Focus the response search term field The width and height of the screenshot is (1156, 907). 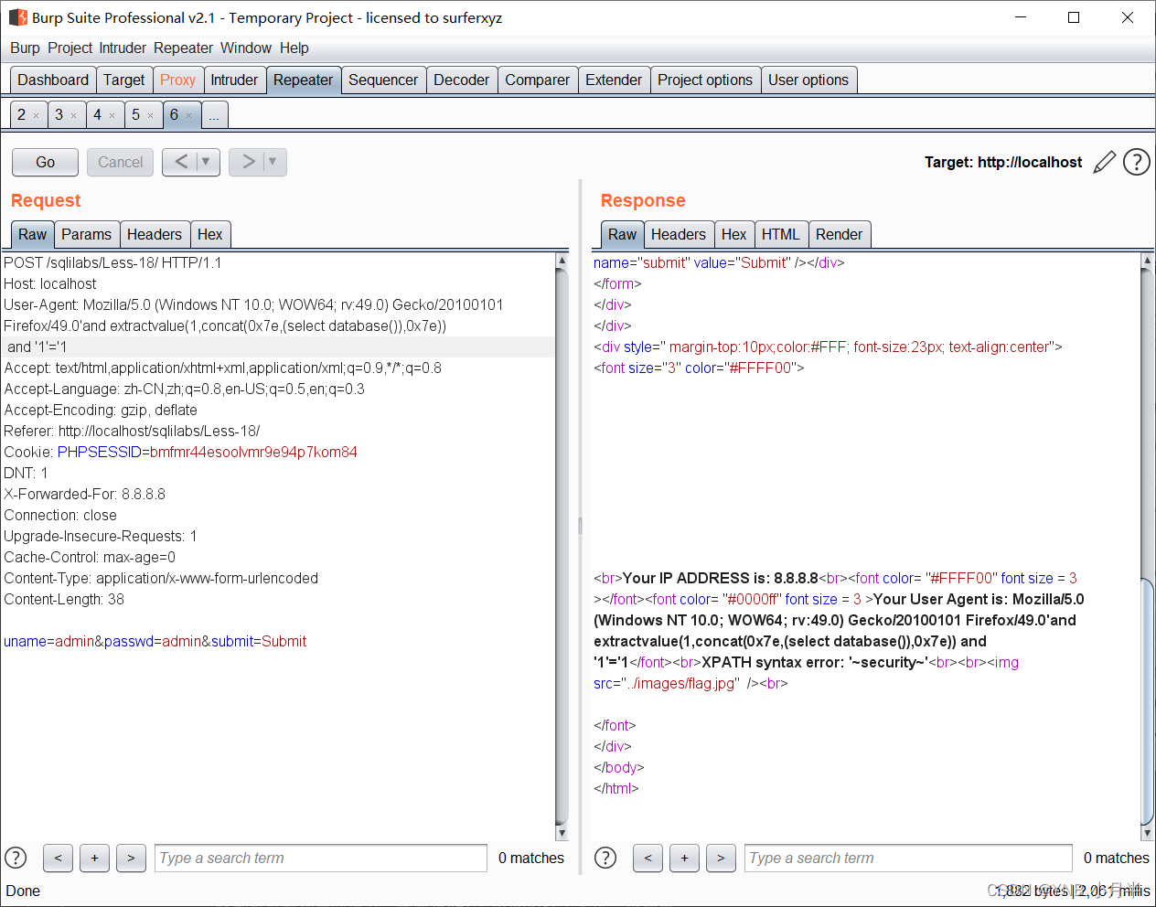[x=908, y=858]
